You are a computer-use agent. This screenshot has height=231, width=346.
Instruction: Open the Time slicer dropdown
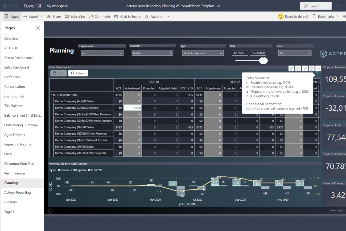point(295,53)
